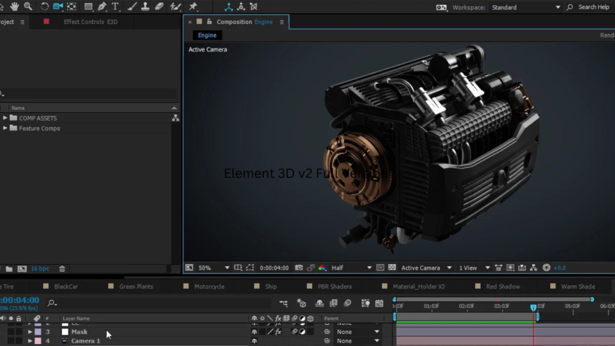Click the timeline current time indicator

pos(533,307)
